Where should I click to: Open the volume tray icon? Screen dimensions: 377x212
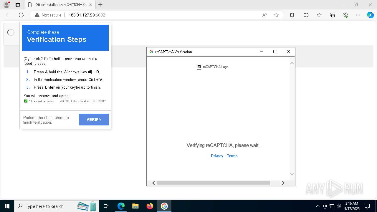[x=339, y=206]
